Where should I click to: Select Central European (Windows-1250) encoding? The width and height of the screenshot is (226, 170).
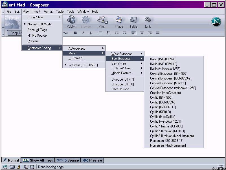point(174,88)
